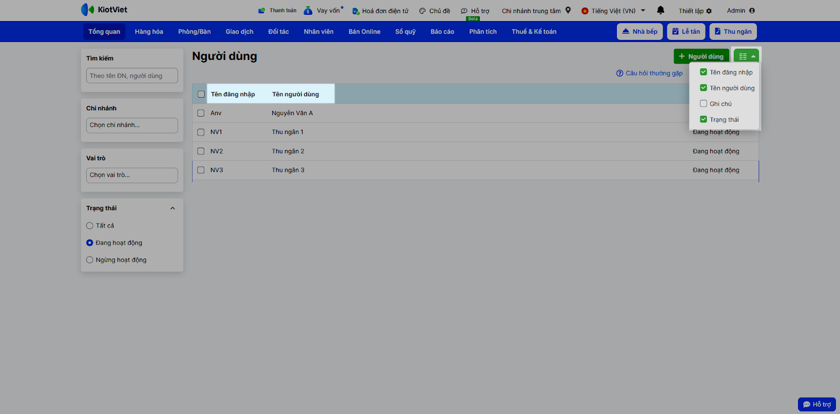Open Hoá đơn điện tử invoice icon
The height and width of the screenshot is (414, 840).
(355, 11)
